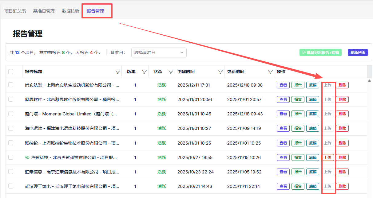Viewport: 373px width, 198px height.
Task: Click 底稿 for 海电运维 row
Action: coord(313,128)
